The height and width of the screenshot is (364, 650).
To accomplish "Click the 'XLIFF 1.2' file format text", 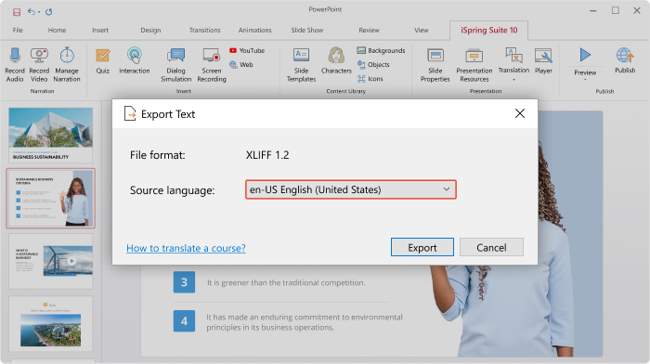I will click(267, 155).
